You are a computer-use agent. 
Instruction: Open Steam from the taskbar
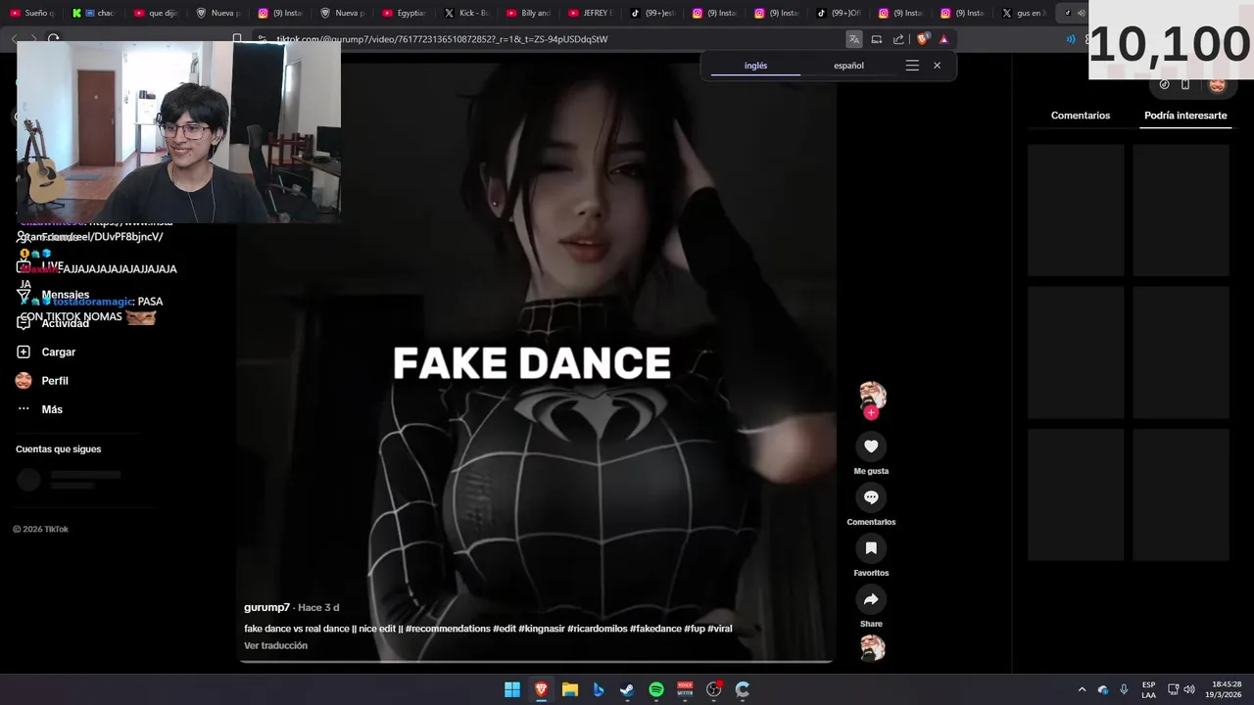point(627,689)
